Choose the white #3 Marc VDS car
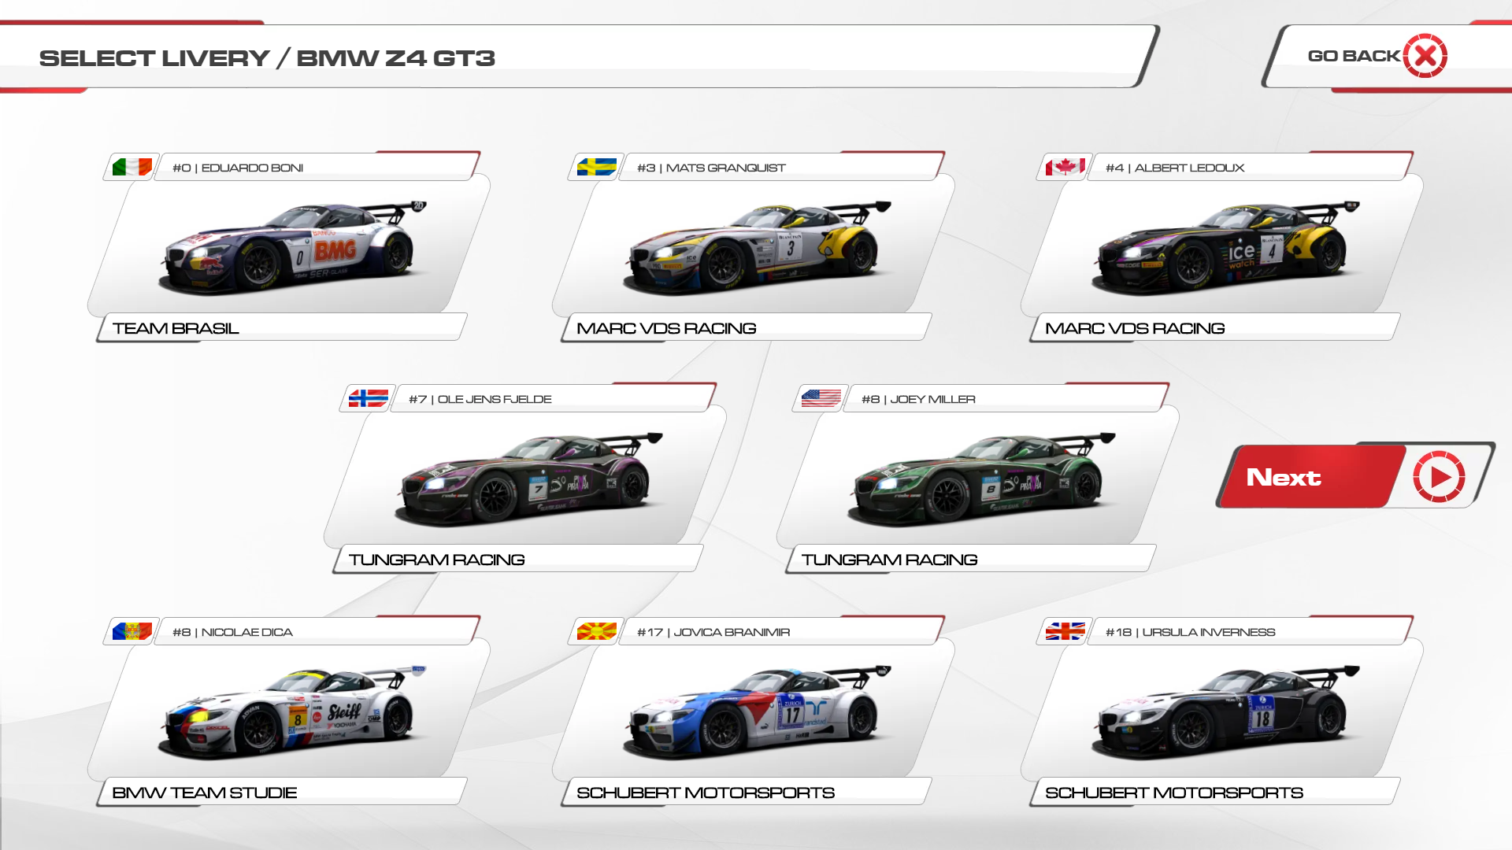The width and height of the screenshot is (1512, 850). [756, 248]
